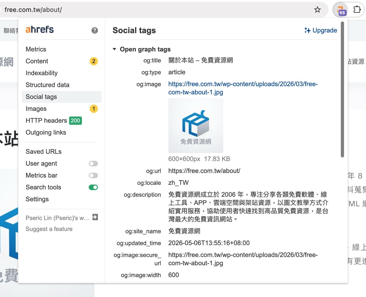
Task: Click the og:title value 關於本站 – 免費資源網
Action: click(200, 60)
